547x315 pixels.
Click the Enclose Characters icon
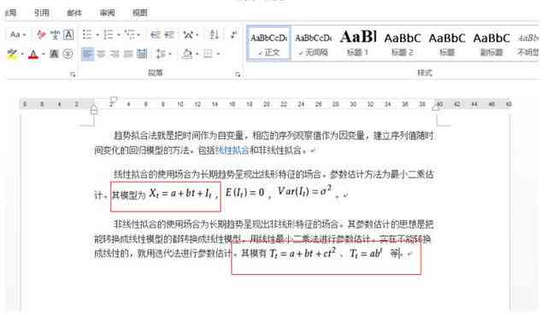pyautogui.click(x=68, y=54)
